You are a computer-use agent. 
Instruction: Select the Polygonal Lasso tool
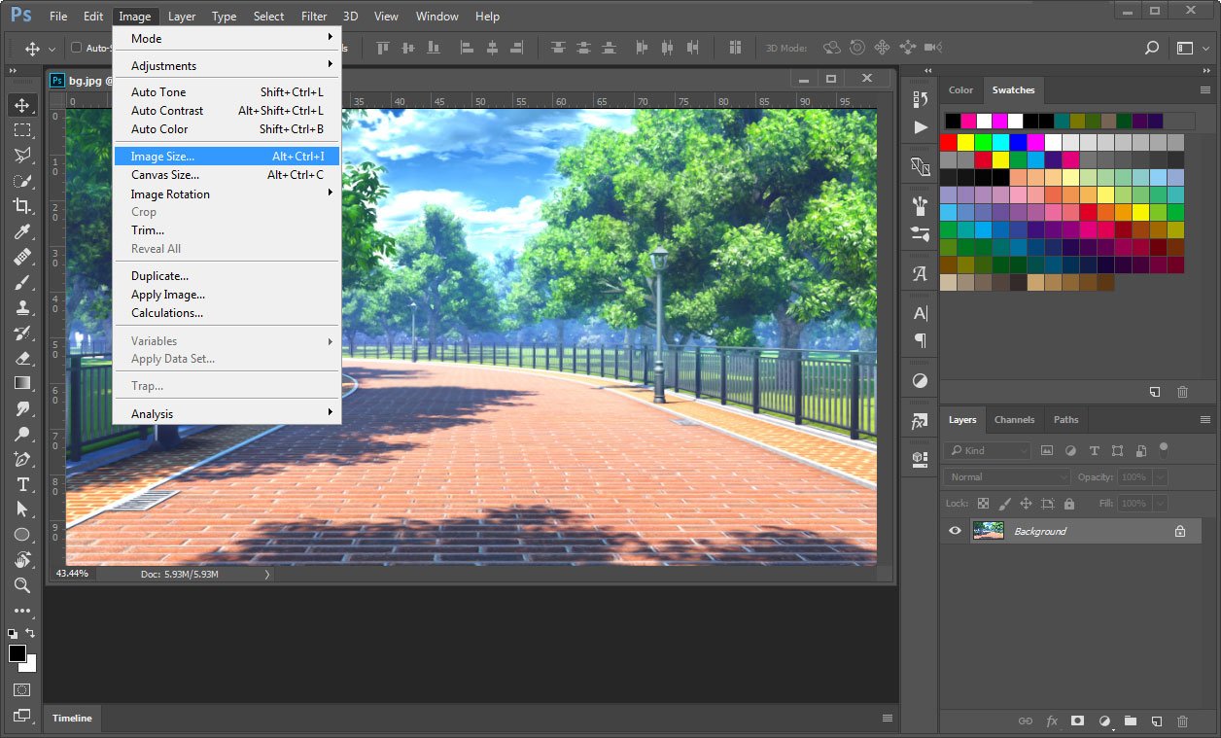pyautogui.click(x=21, y=156)
